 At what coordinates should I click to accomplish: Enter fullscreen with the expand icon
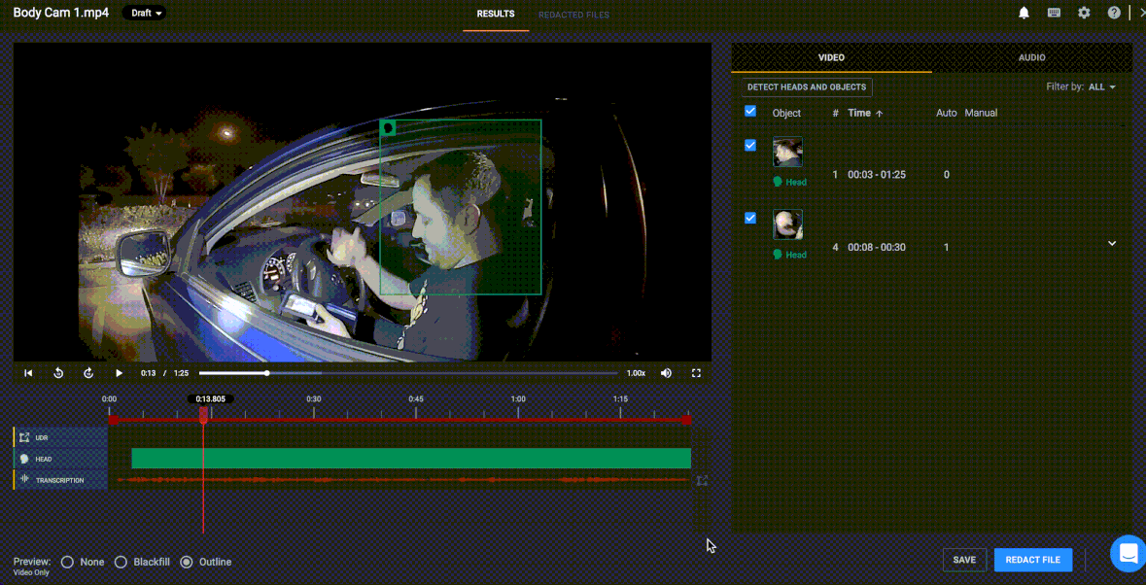coord(697,372)
